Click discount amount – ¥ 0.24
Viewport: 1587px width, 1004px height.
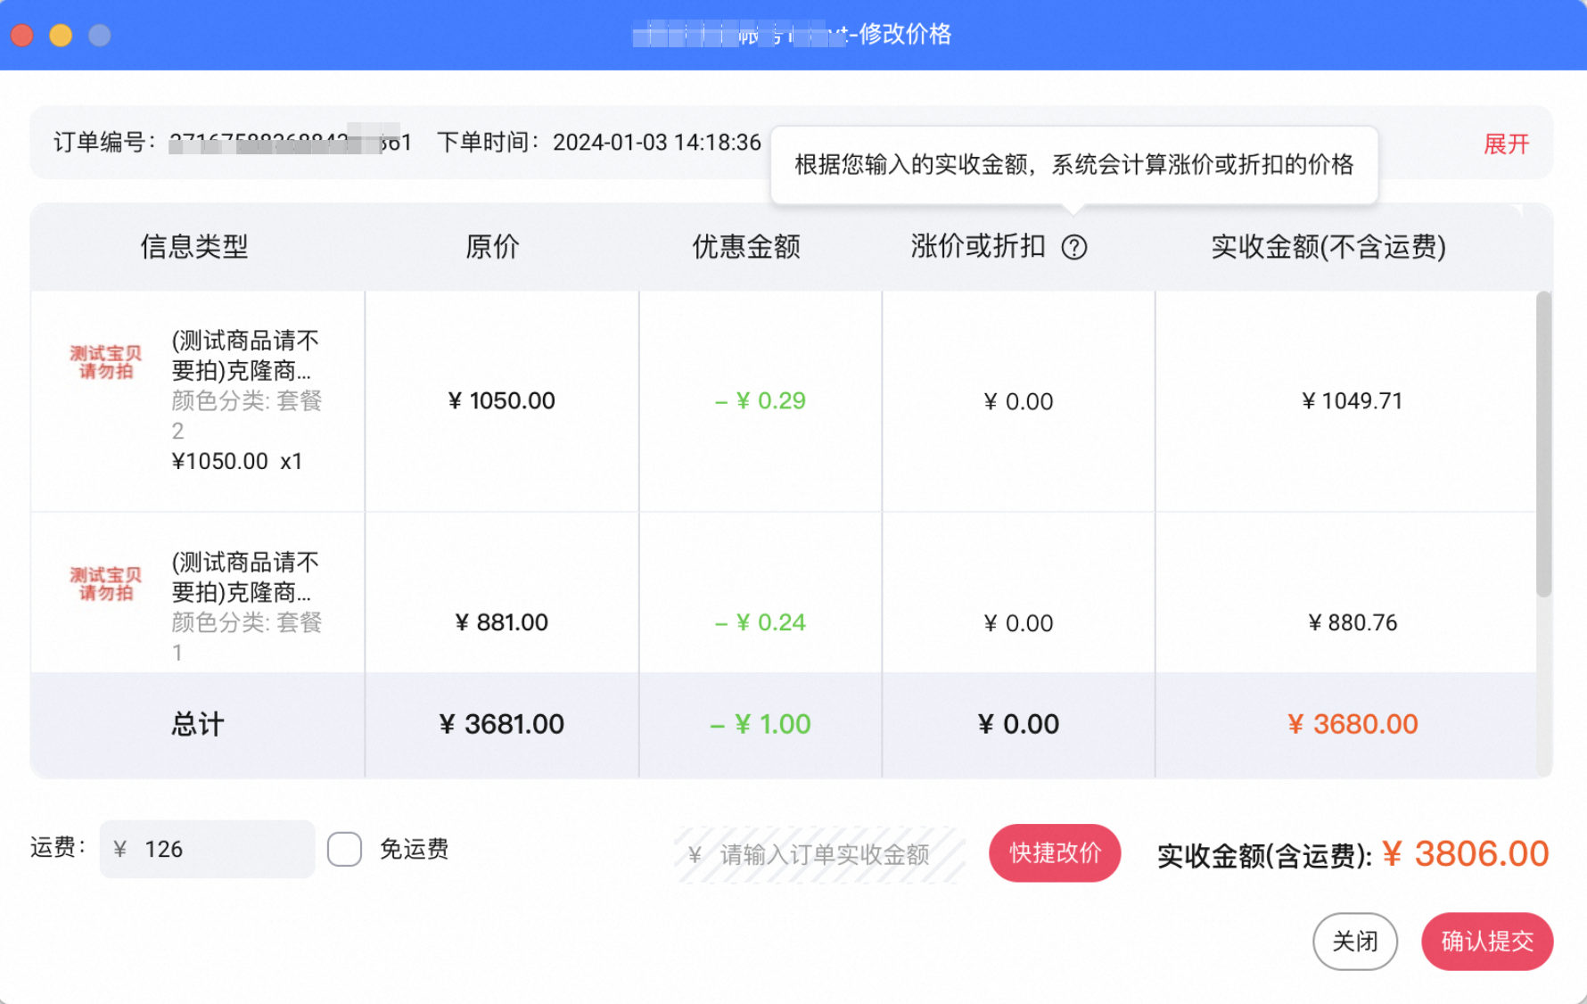click(761, 622)
